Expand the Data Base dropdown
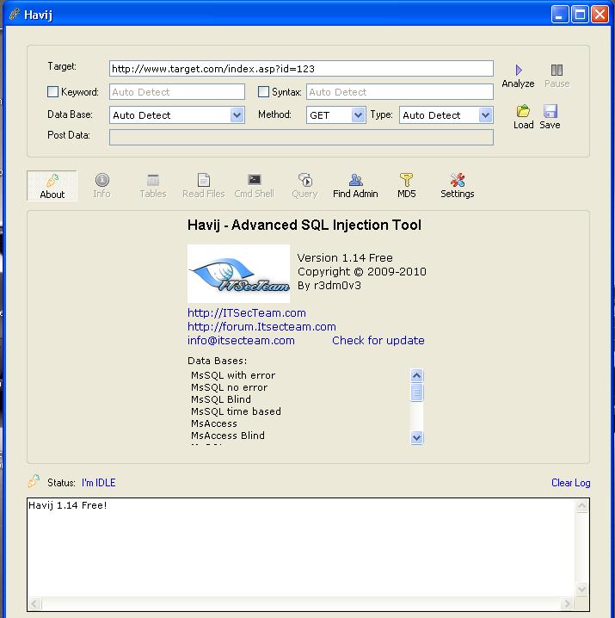This screenshot has height=618, width=615. click(x=237, y=115)
